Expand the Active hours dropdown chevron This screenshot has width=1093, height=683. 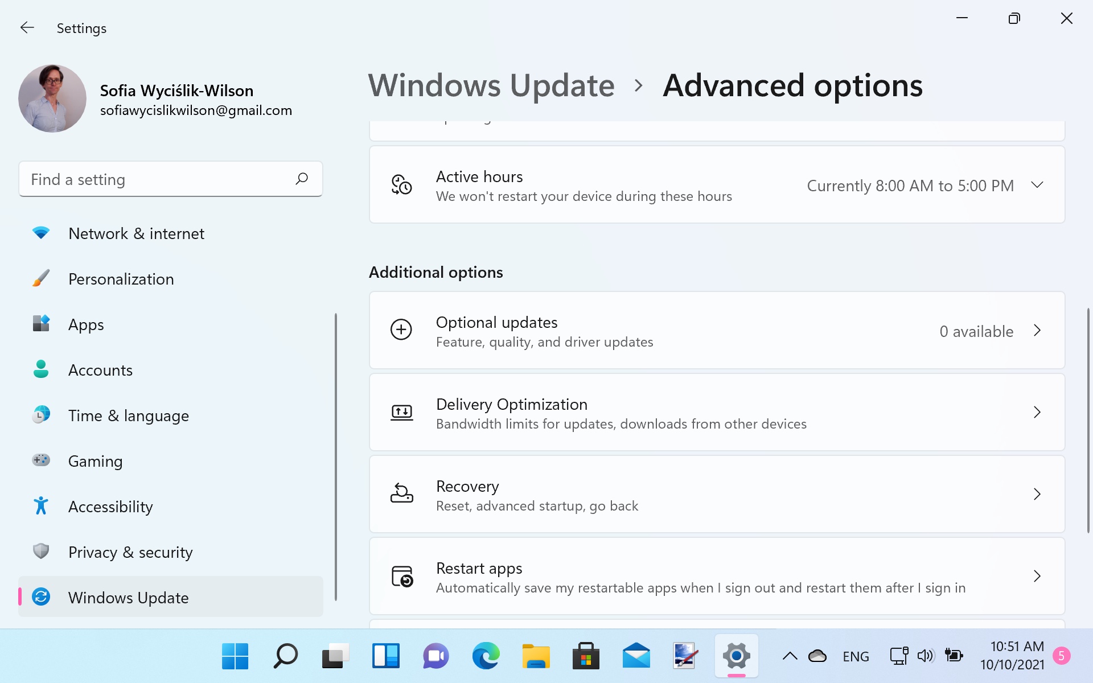pos(1037,185)
